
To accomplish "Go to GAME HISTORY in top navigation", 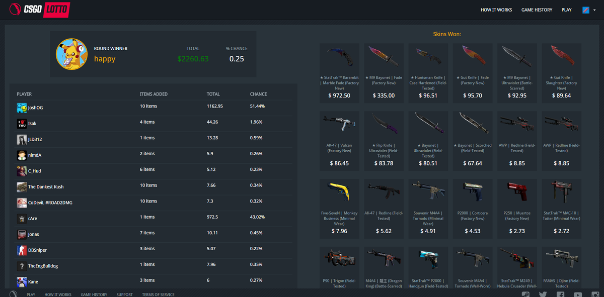I will 537,10.
